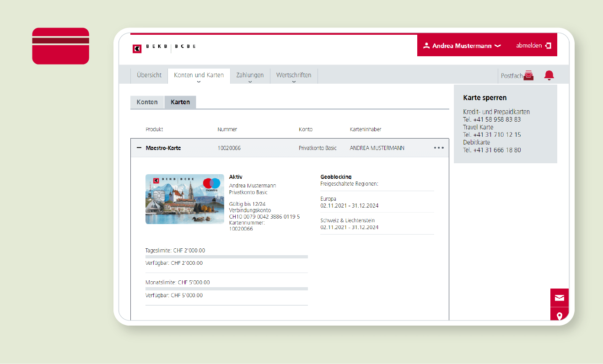Image resolution: width=603 pixels, height=364 pixels.
Task: Open the Postfach mailbox icon
Action: point(529,75)
